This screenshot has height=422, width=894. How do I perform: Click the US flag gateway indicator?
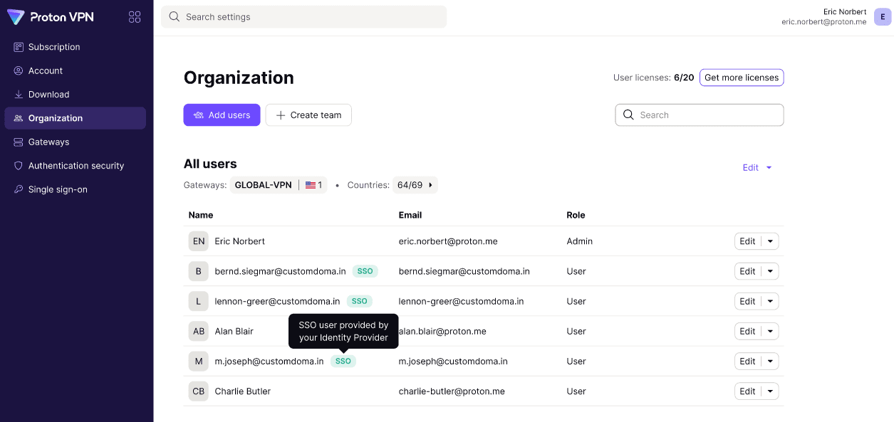313,185
